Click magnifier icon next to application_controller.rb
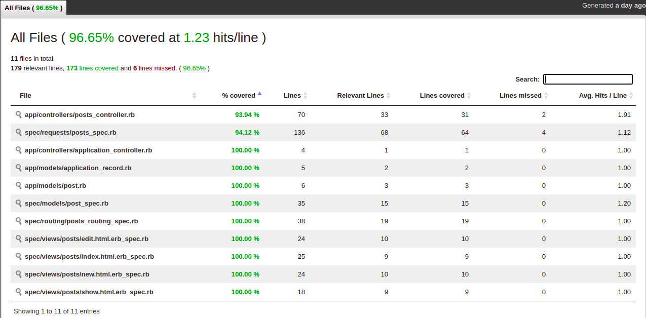 [x=19, y=150]
